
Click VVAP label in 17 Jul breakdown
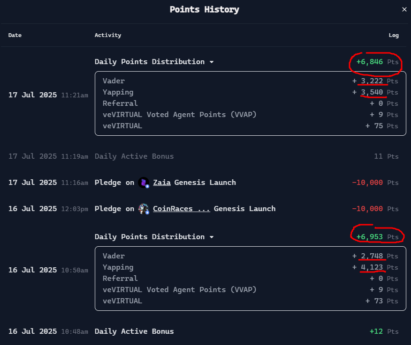[180, 115]
